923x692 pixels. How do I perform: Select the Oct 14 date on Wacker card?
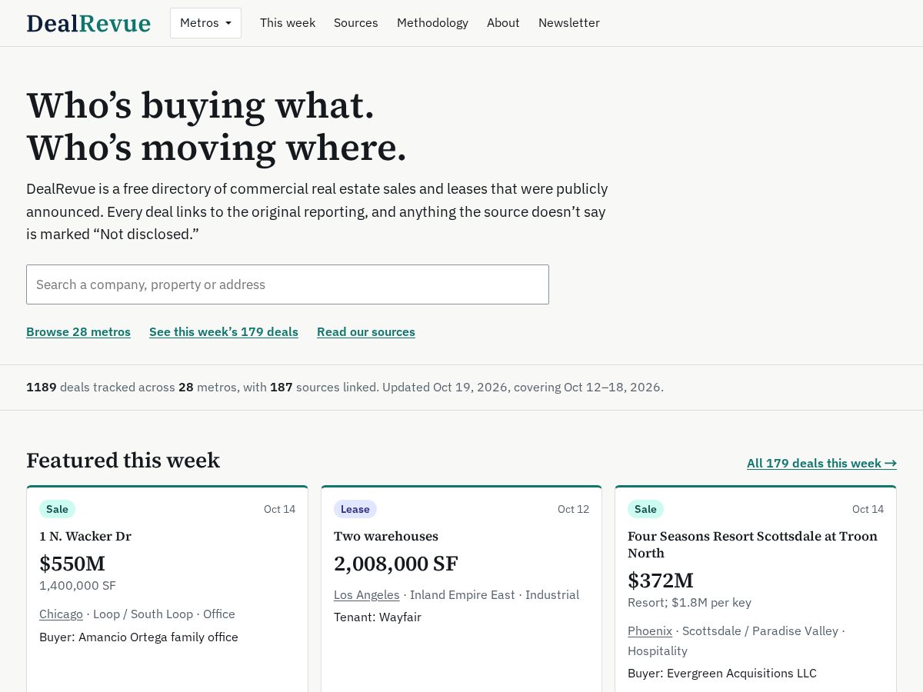click(279, 509)
